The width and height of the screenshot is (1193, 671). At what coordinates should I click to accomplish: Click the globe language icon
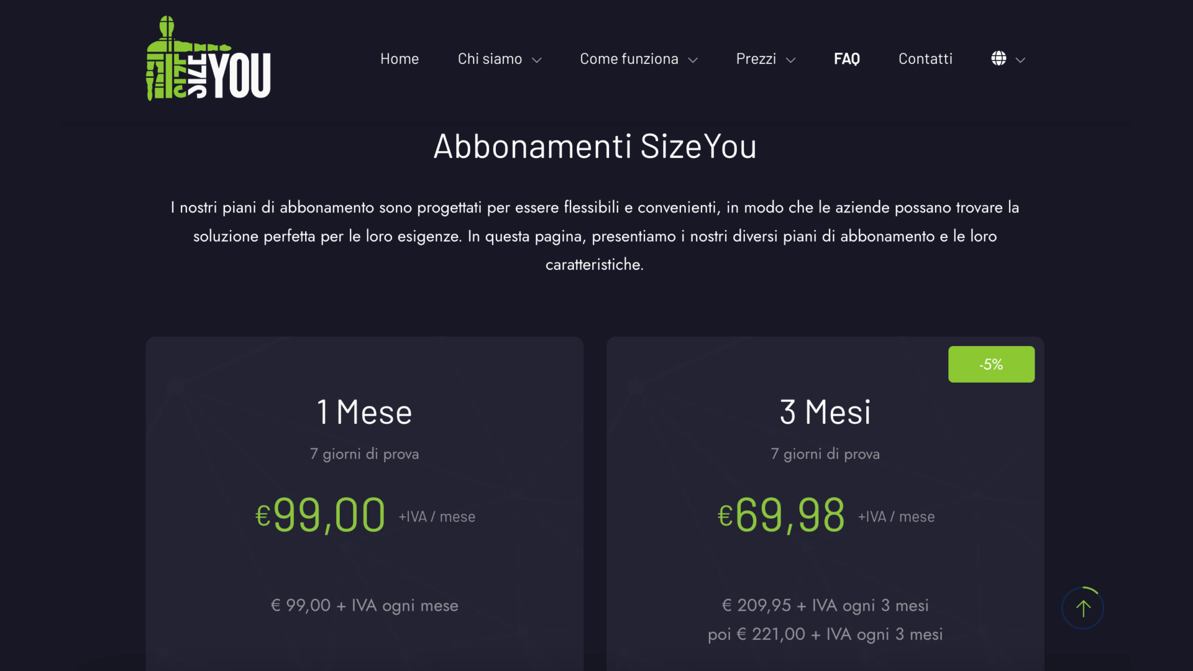coord(999,58)
